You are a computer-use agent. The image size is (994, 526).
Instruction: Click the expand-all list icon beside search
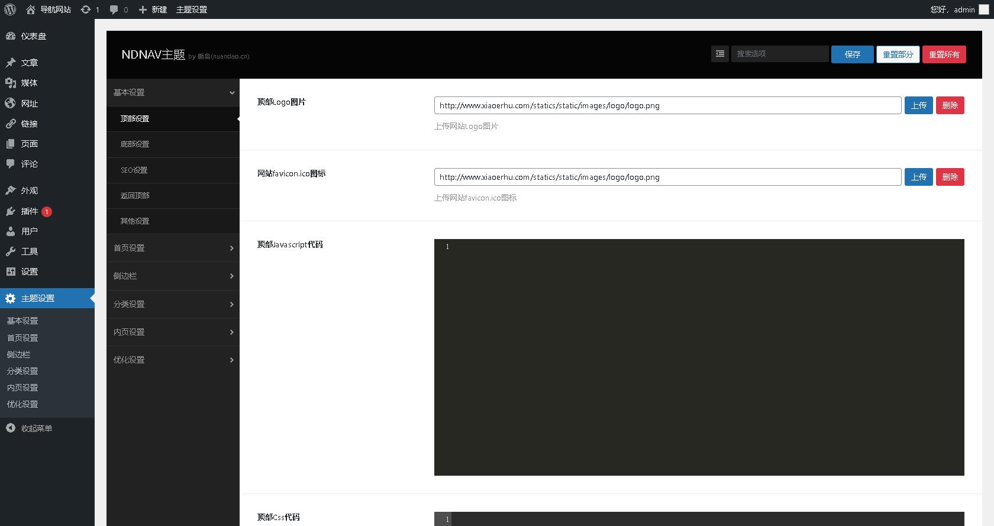point(720,54)
